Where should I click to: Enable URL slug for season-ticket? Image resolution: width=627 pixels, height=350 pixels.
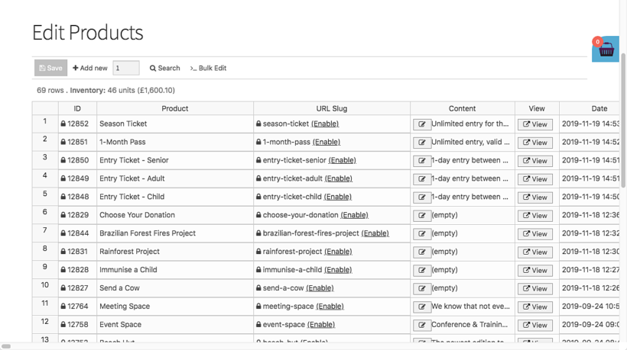click(325, 124)
